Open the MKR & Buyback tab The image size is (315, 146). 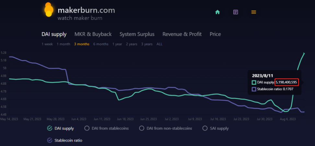[93, 34]
